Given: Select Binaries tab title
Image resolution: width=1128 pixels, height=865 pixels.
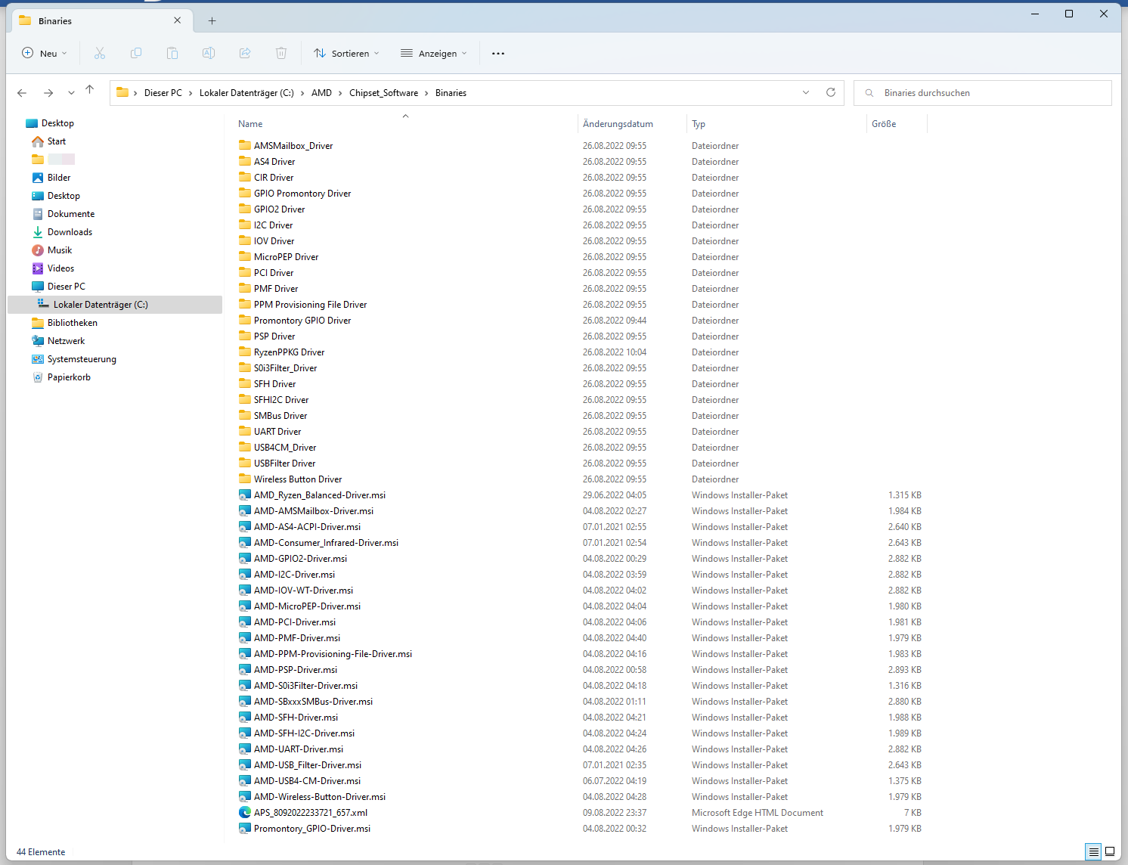Looking at the screenshot, I should [x=55, y=21].
